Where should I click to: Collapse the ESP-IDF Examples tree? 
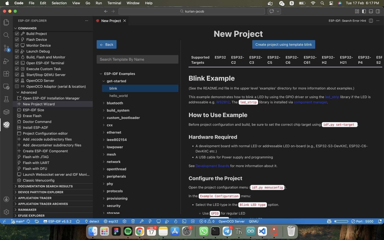[x=119, y=74]
